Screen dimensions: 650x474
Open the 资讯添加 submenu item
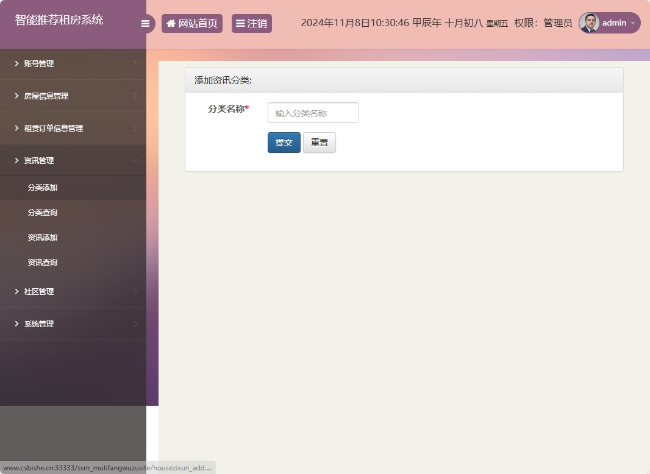[73, 238]
